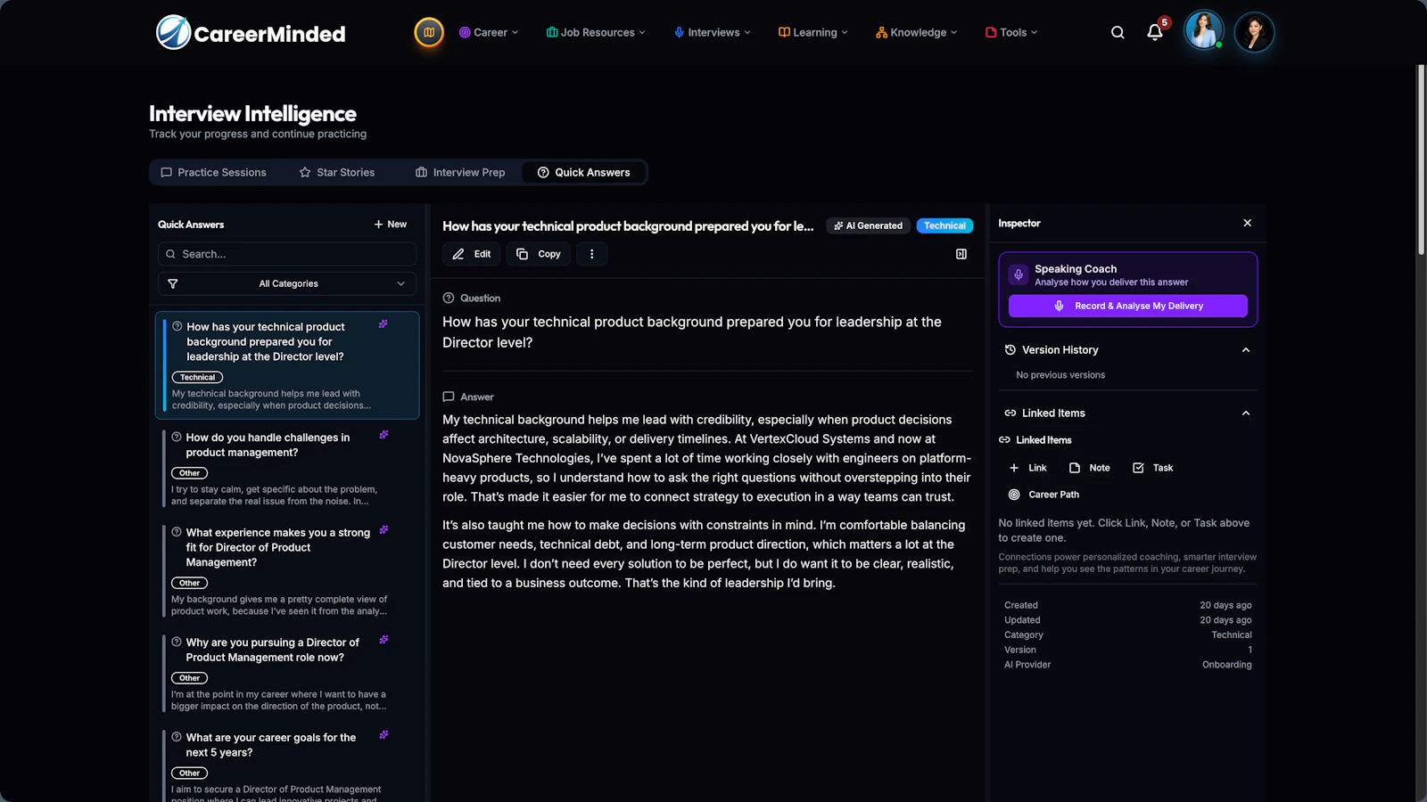Add a Note linked item
Image resolution: width=1427 pixels, height=802 pixels.
point(1090,468)
